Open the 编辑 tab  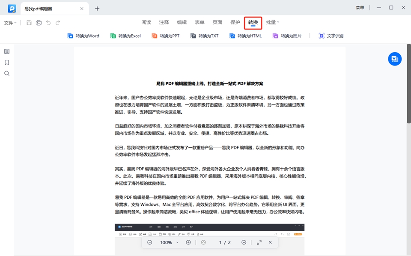[182, 22]
